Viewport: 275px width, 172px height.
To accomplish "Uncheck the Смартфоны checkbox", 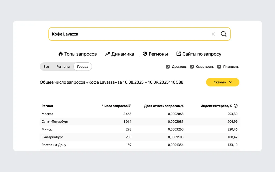I will point(192,67).
